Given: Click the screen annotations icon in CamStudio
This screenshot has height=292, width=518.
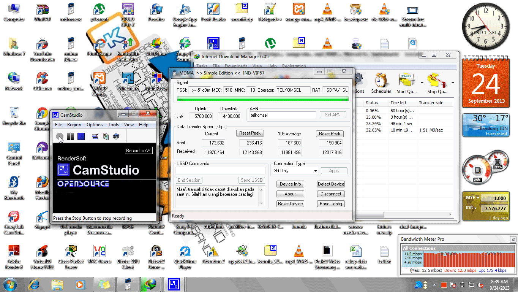Looking at the screenshot, I should click(x=106, y=136).
